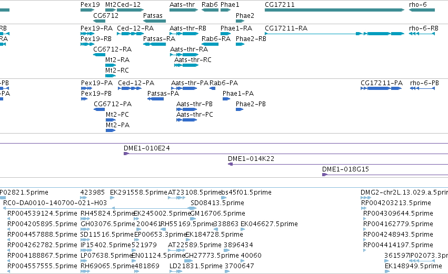Select the GH03076.5prime EST

pyautogui.click(x=86, y=229)
